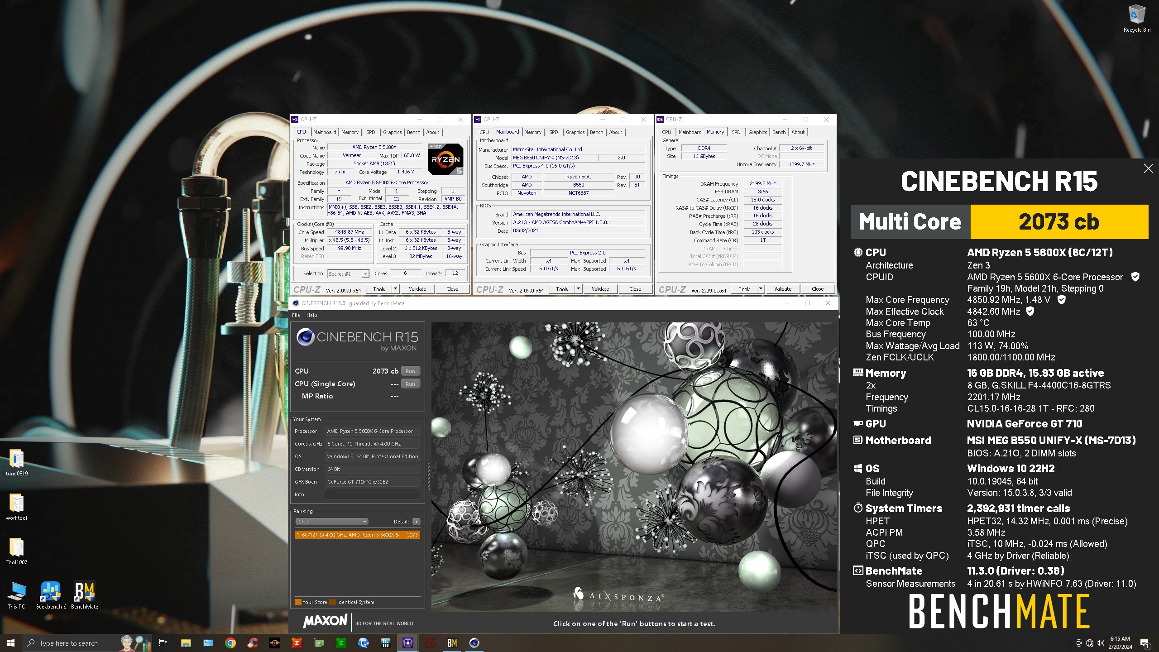Image resolution: width=1159 pixels, height=652 pixels.
Task: Switch to CPU-Z via purple taskbar icon
Action: pyautogui.click(x=407, y=643)
